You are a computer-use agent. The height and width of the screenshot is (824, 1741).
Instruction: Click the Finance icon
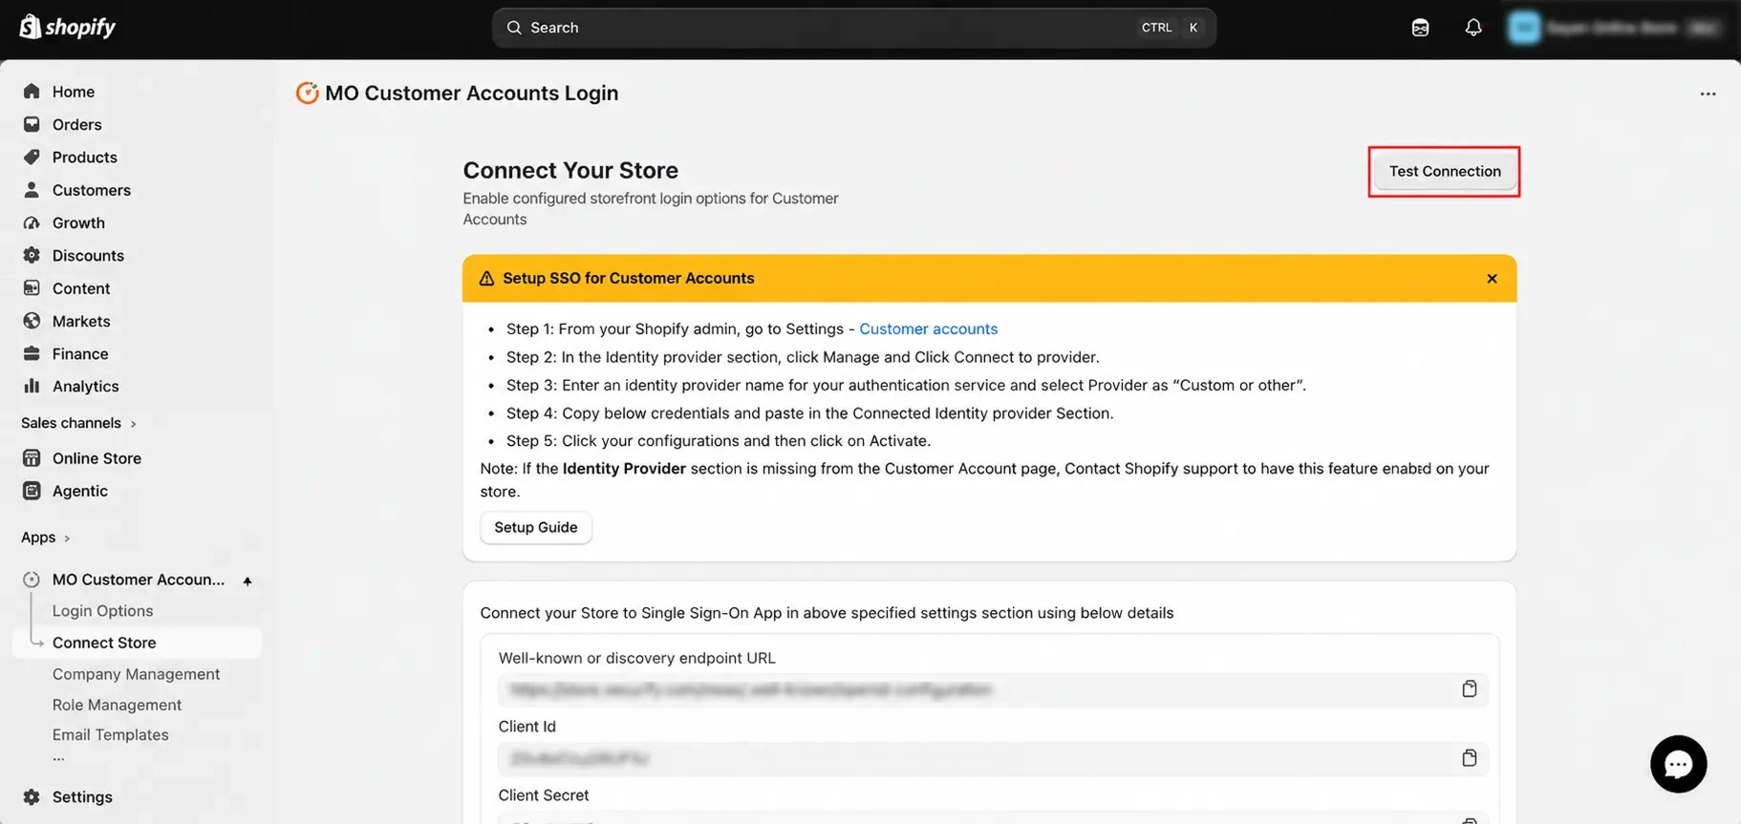(x=32, y=353)
